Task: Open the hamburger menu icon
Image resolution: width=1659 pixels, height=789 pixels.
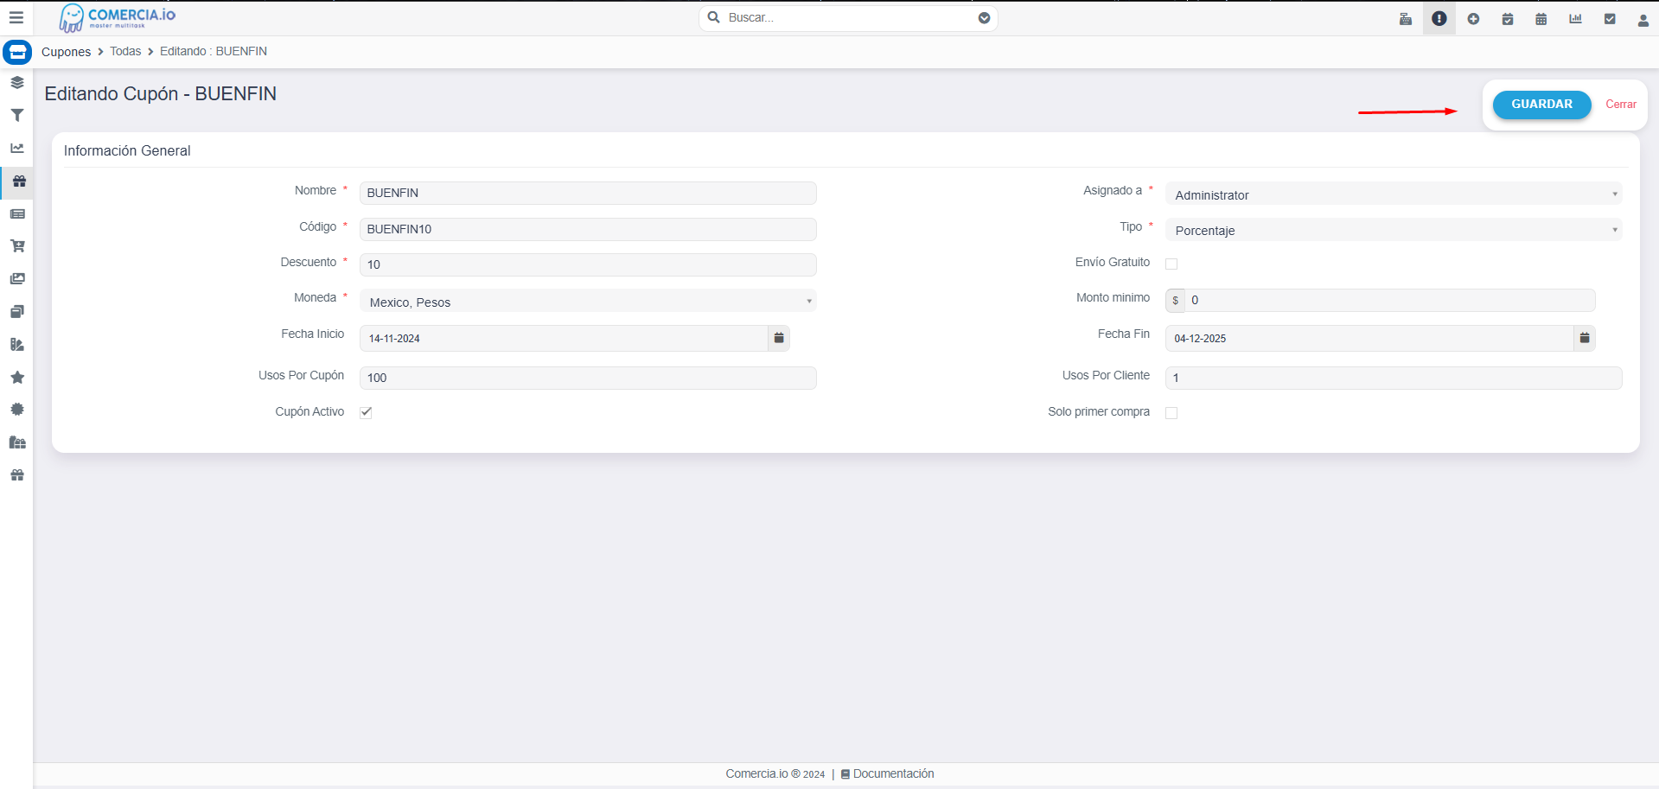Action: tap(16, 17)
